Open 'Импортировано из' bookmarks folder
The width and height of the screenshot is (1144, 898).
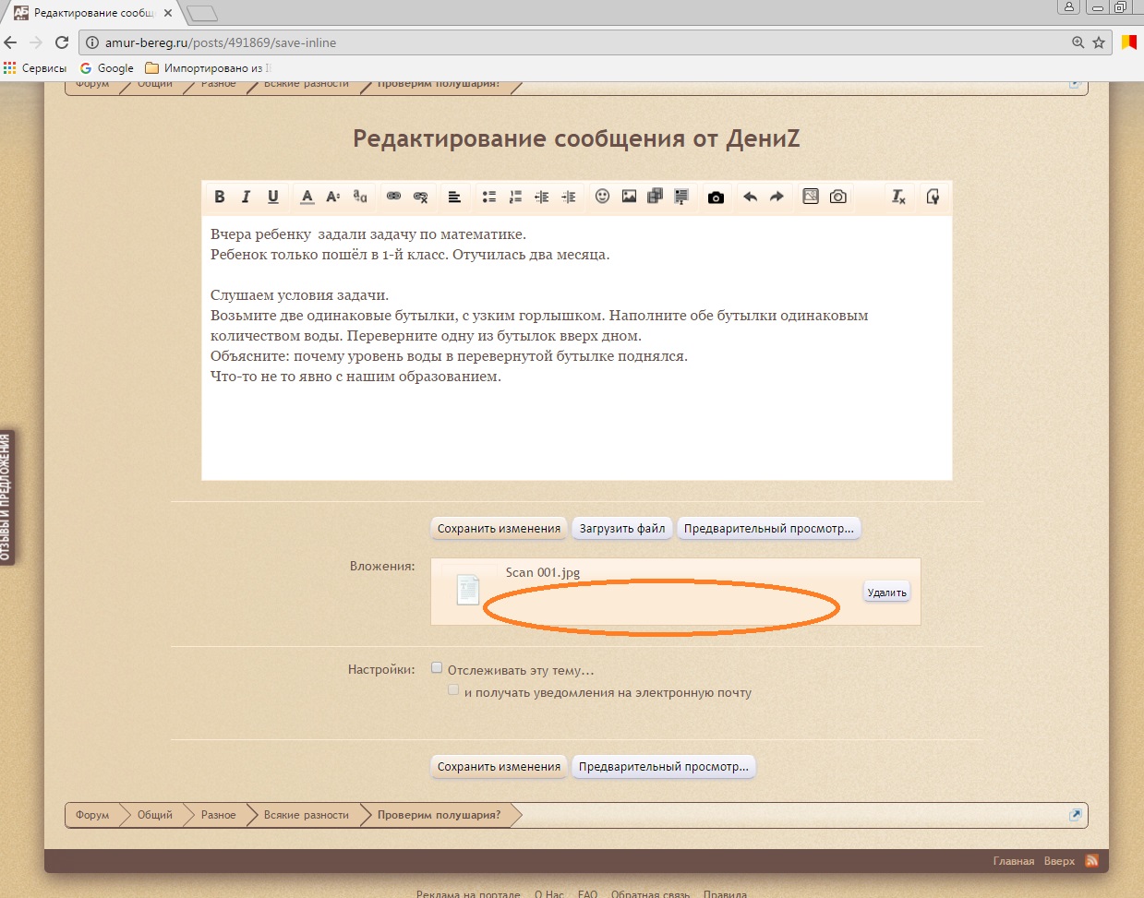click(x=209, y=68)
